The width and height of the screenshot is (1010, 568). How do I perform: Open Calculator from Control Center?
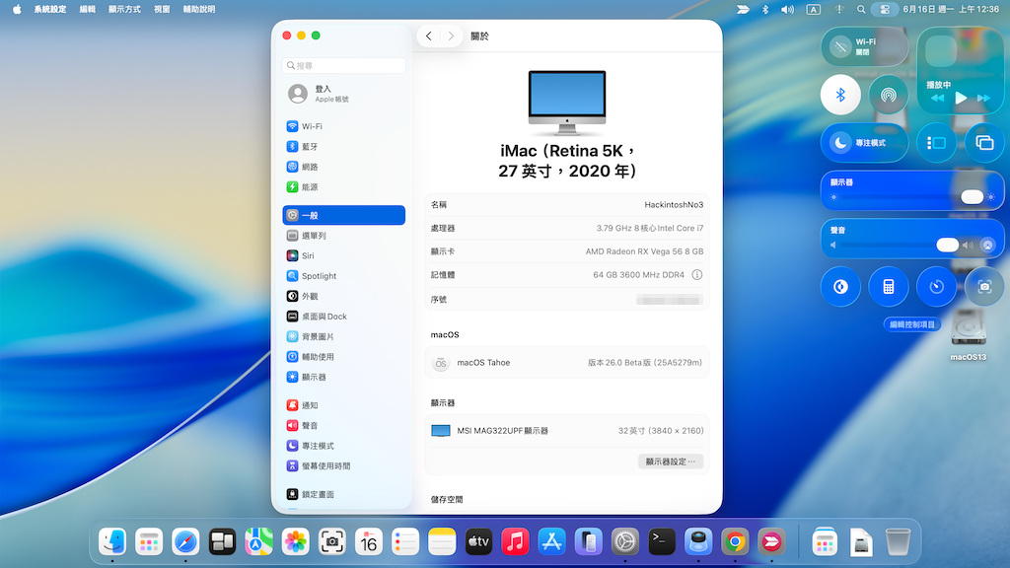click(889, 287)
